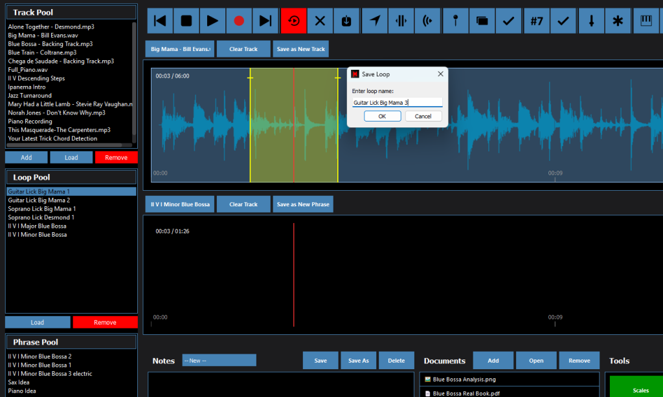Open the Notes "-- New --" dropdown
The height and width of the screenshot is (397, 663).
coord(219,360)
